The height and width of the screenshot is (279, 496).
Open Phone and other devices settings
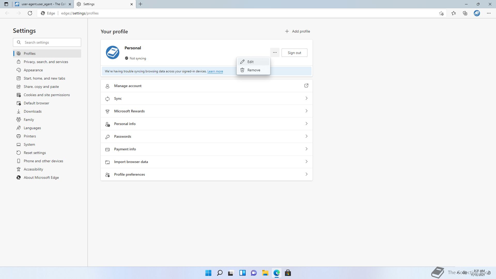pos(47,161)
